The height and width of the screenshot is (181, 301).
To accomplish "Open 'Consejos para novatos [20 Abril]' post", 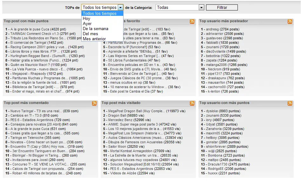I will pyautogui.click(x=36, y=124).
